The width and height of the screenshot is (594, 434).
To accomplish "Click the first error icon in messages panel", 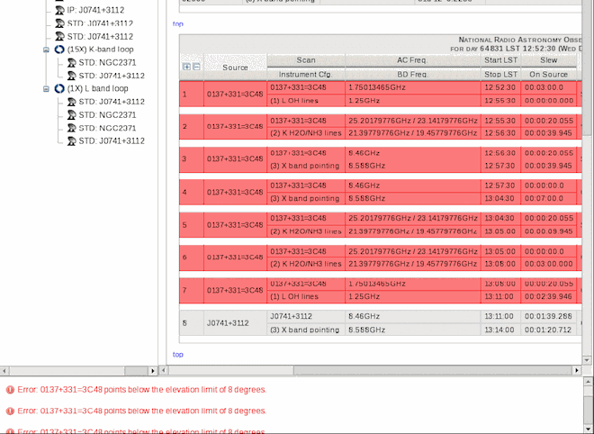I will 10,390.
